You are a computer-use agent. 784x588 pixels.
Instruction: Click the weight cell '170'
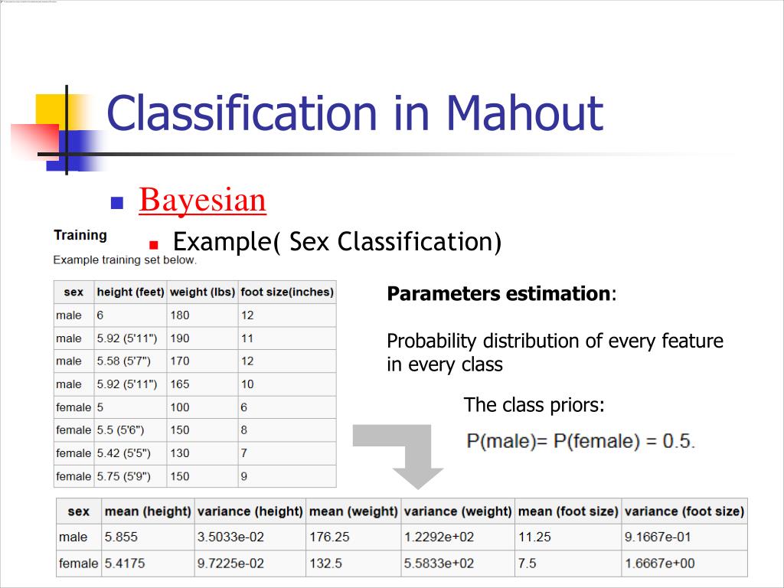[202, 361]
